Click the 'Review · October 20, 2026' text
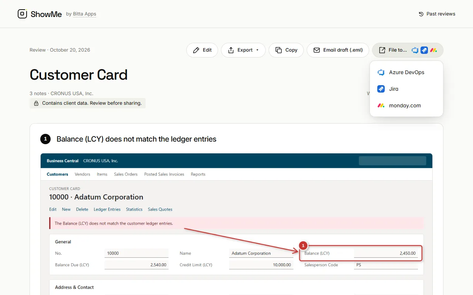This screenshot has width=473, height=295. [x=60, y=50]
